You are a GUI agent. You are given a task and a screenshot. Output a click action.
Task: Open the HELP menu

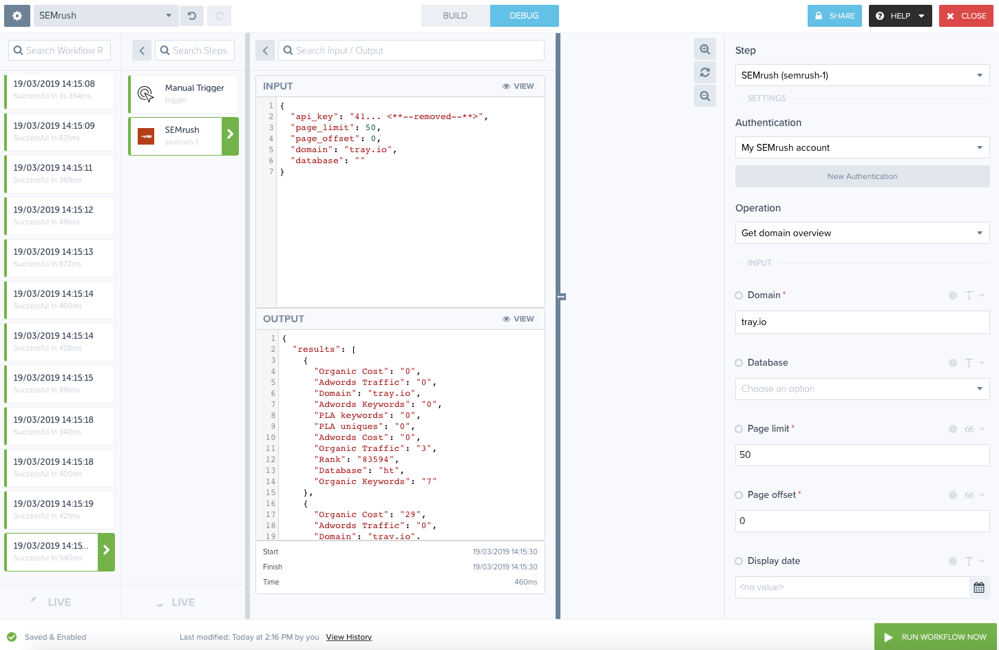coord(900,15)
